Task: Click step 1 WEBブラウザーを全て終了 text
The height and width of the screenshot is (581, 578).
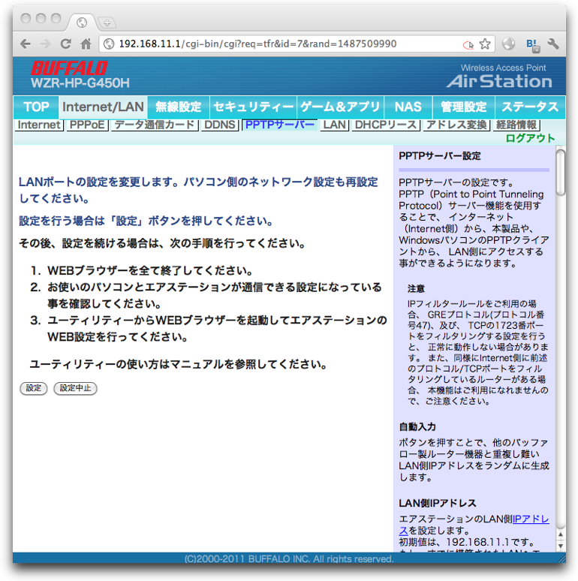Action: tap(150, 271)
